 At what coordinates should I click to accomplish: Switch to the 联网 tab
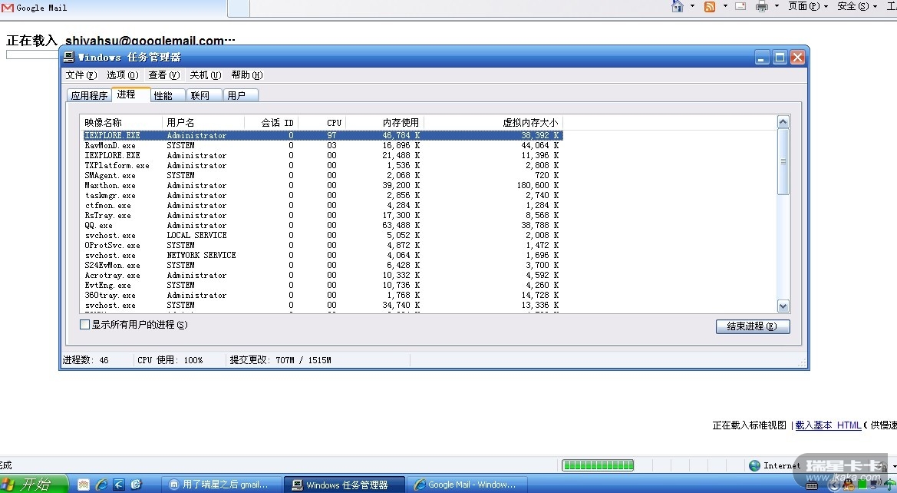[204, 96]
